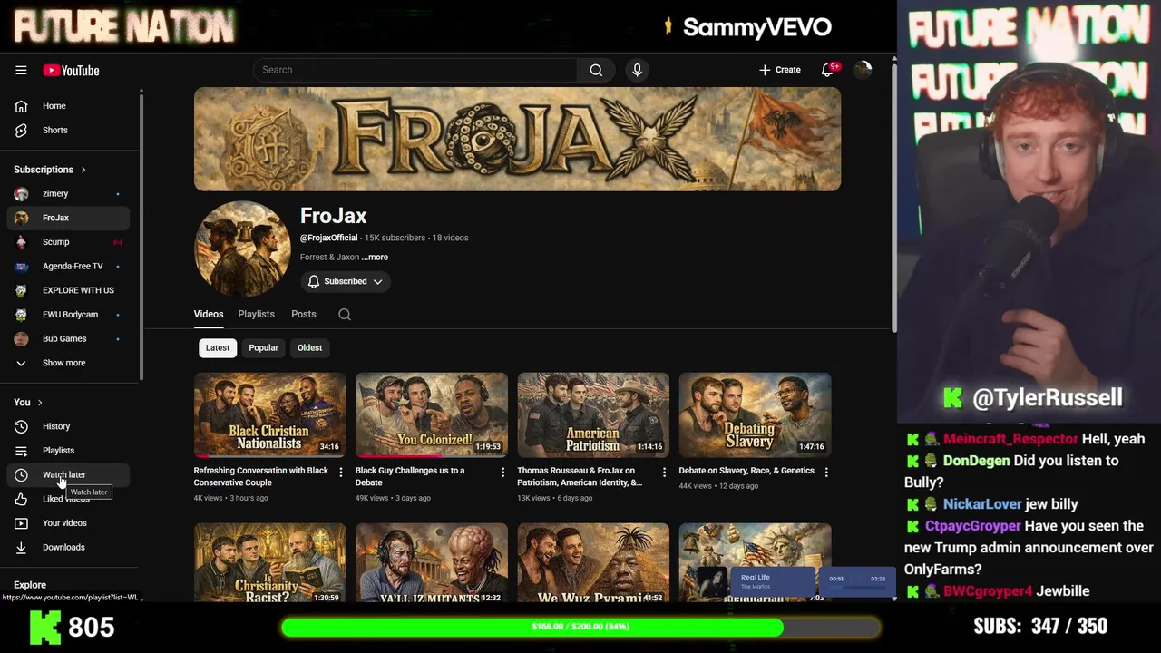Open Bub Games channel
This screenshot has height=653, width=1161.
[69, 338]
